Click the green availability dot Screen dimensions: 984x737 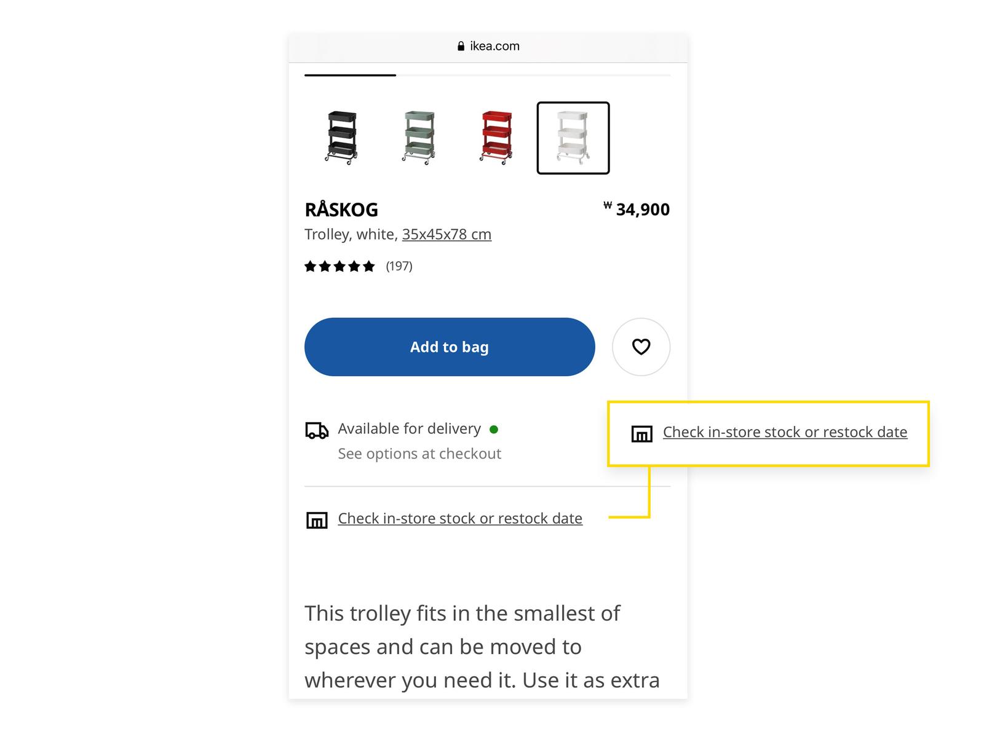(494, 429)
